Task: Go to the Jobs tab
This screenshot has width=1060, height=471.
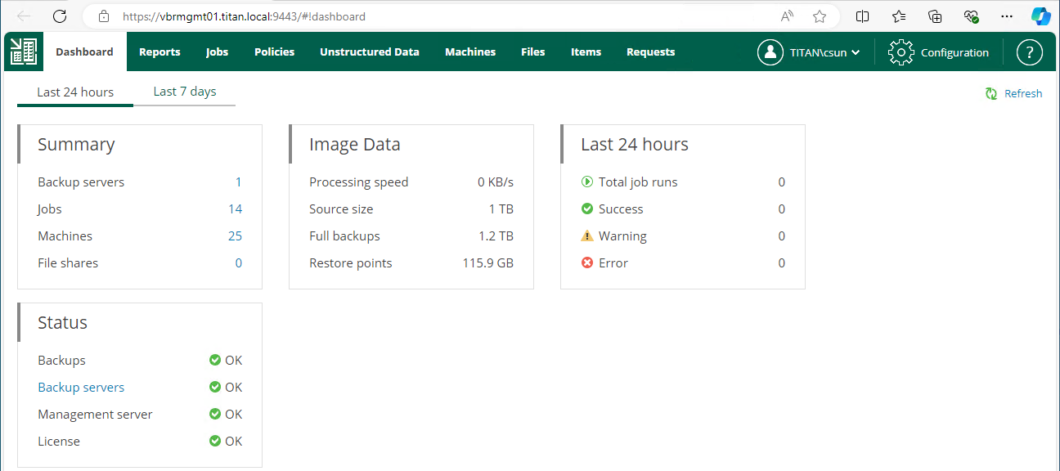Action: tap(217, 52)
